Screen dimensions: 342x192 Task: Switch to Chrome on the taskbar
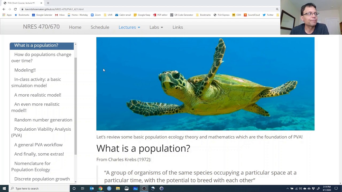pyautogui.click(x=100, y=189)
